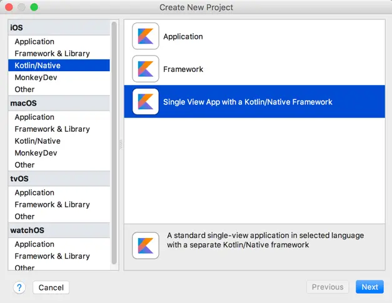The height and width of the screenshot is (303, 392).
Task: Select Kotlin/Native under iOS
Action: click(x=59, y=66)
